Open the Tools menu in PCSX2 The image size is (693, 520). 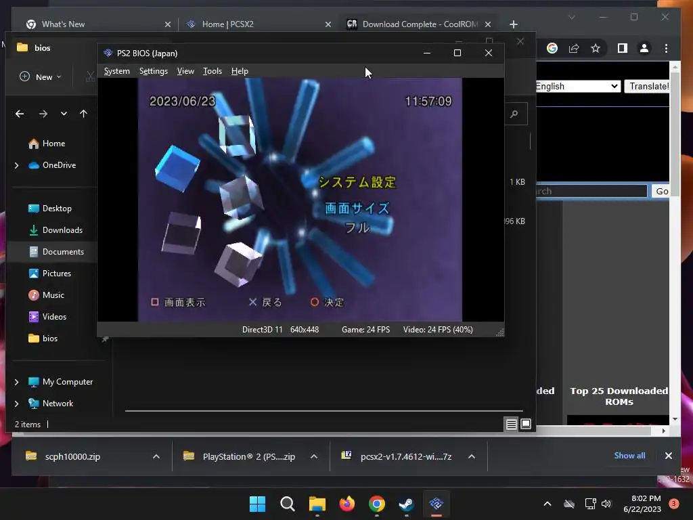(212, 71)
